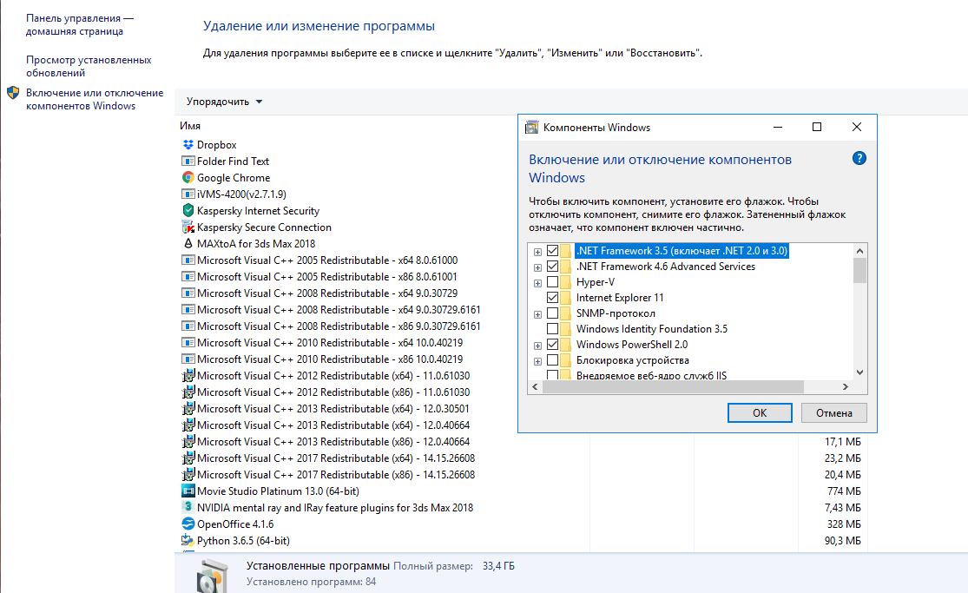Open Панель управления — домашняя страница link
Viewport: 968px width, 593px height.
[x=79, y=24]
